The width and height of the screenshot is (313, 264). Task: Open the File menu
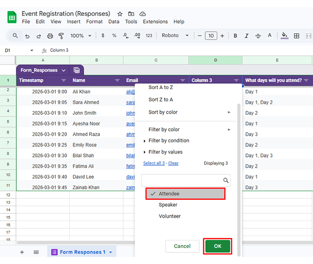(x=26, y=22)
